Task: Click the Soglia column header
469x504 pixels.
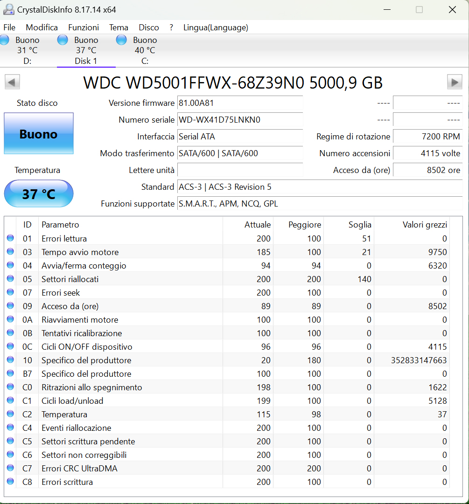Action: 349,224
